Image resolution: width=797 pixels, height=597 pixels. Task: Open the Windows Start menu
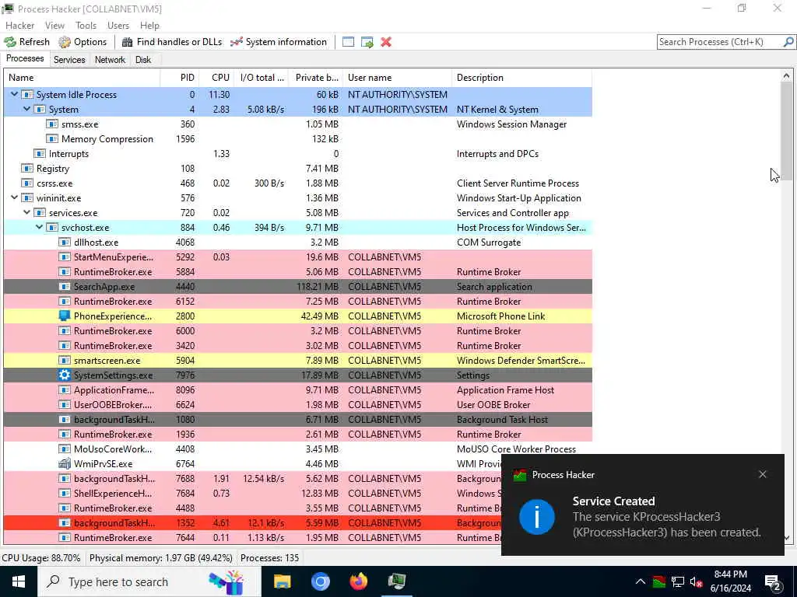point(19,581)
